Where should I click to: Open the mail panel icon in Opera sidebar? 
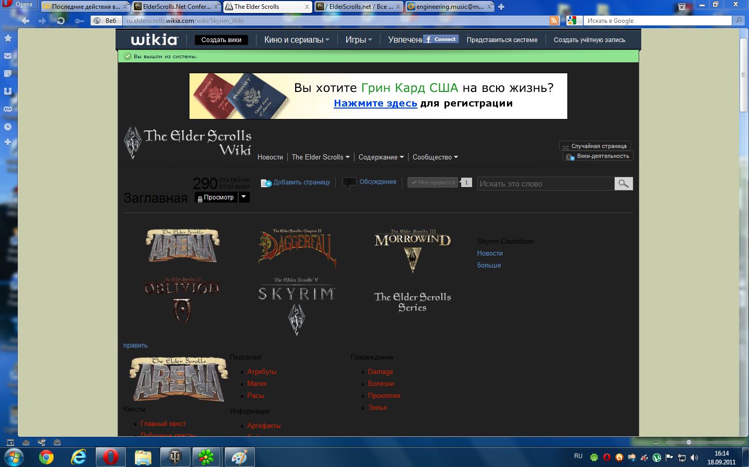coord(8,56)
